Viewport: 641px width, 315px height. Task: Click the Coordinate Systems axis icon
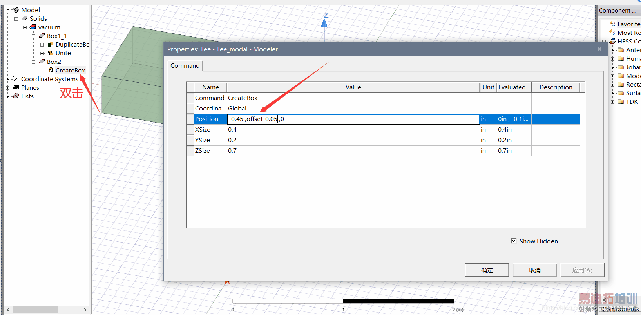(x=16, y=79)
